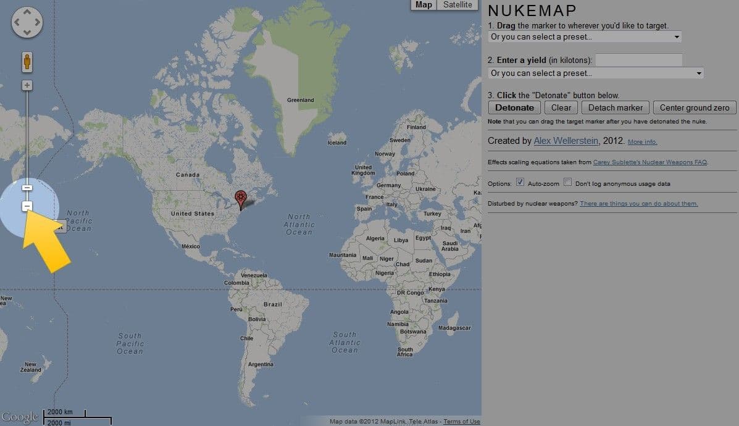Toggle the Auto-zoom checkbox

click(x=520, y=182)
